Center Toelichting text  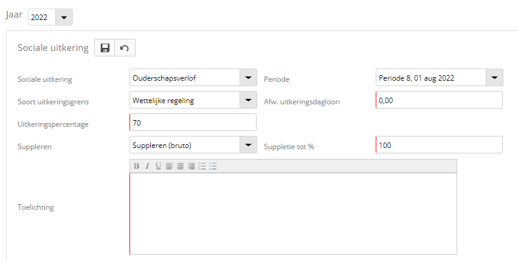click(180, 166)
